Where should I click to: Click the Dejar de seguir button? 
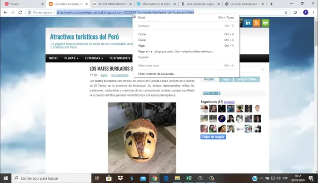click(213, 137)
